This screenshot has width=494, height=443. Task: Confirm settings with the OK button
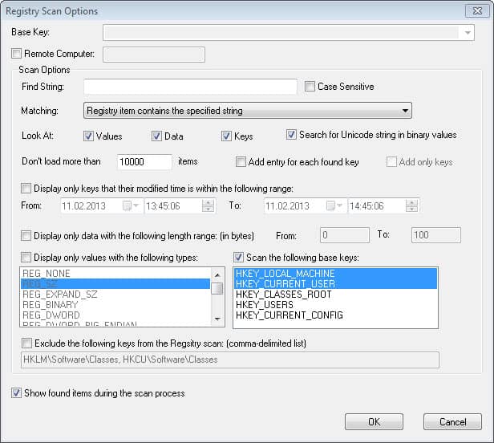tap(374, 422)
